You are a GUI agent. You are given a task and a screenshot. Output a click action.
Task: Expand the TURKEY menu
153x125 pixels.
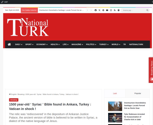click(x=104, y=44)
